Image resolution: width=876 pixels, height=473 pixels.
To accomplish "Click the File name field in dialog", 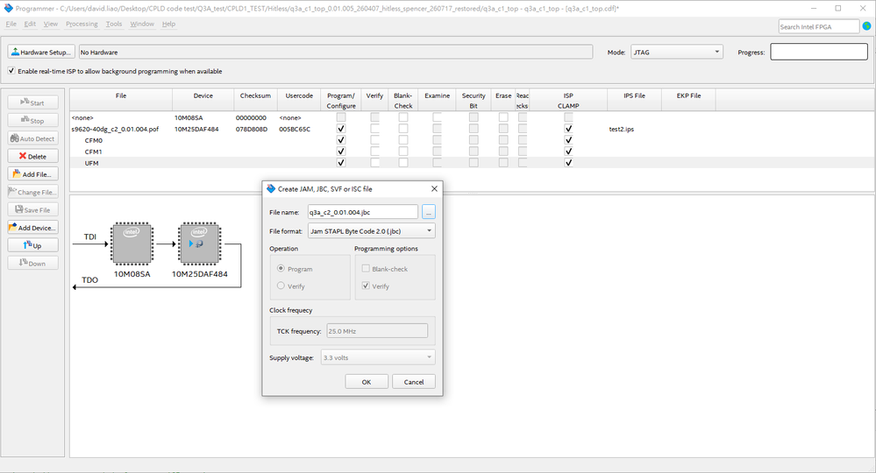I will pos(362,212).
